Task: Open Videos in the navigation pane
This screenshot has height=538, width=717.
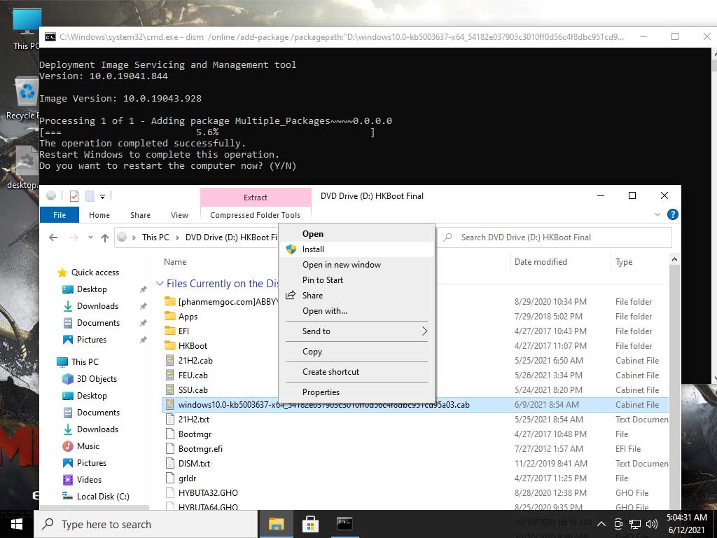Action: coord(89,480)
